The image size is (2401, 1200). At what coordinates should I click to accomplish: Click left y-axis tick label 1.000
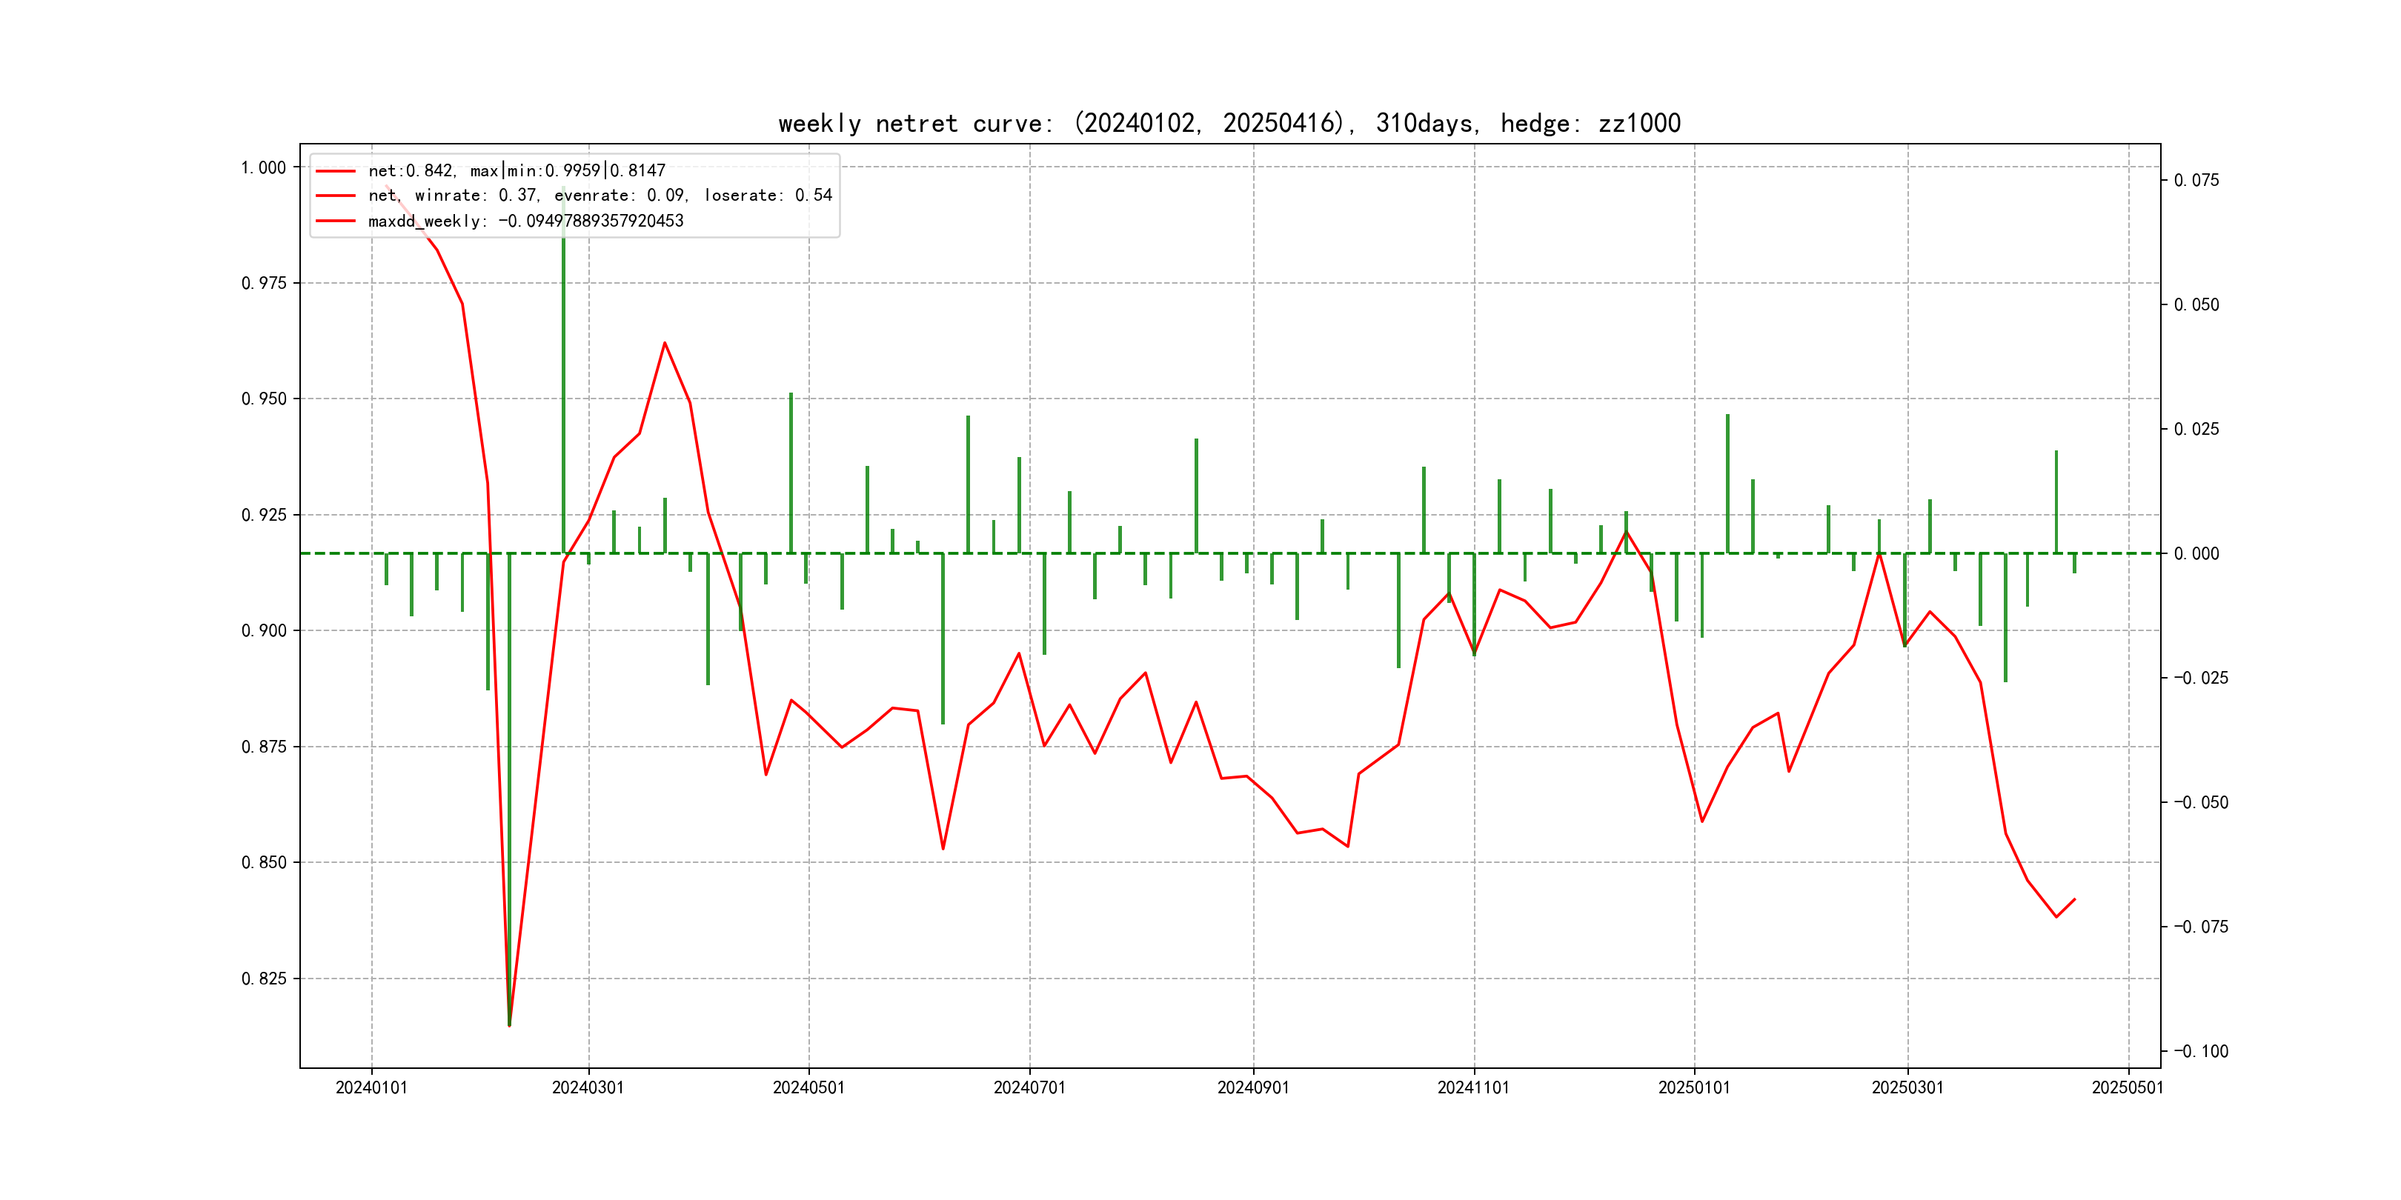pyautogui.click(x=263, y=167)
